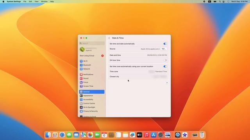Open Mail from the Dock

[x=76, y=135]
